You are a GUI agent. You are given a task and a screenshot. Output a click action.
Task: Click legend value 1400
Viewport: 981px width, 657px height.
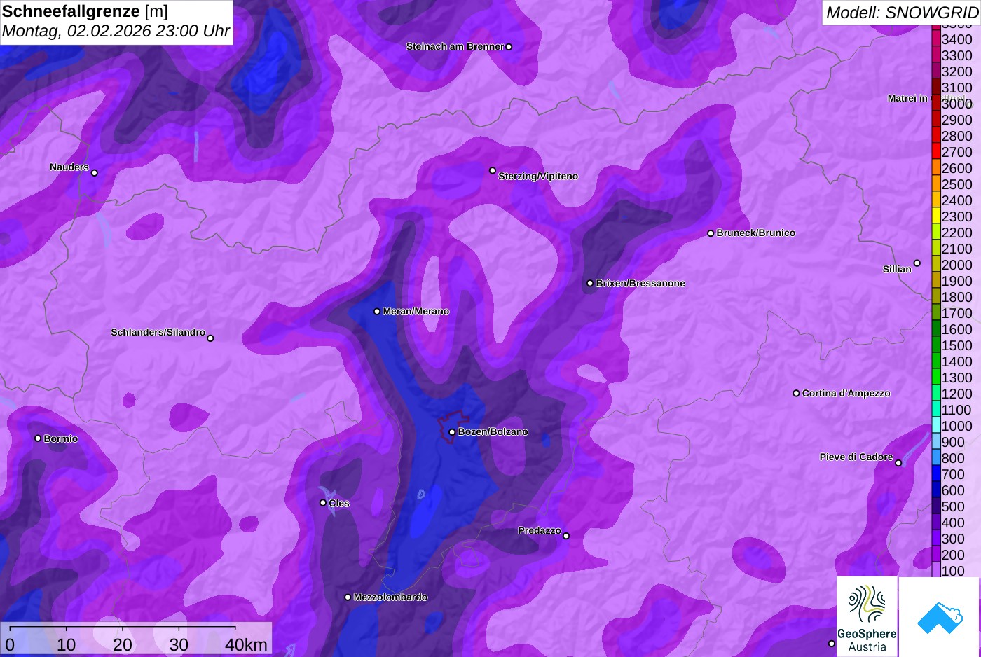[x=956, y=361]
